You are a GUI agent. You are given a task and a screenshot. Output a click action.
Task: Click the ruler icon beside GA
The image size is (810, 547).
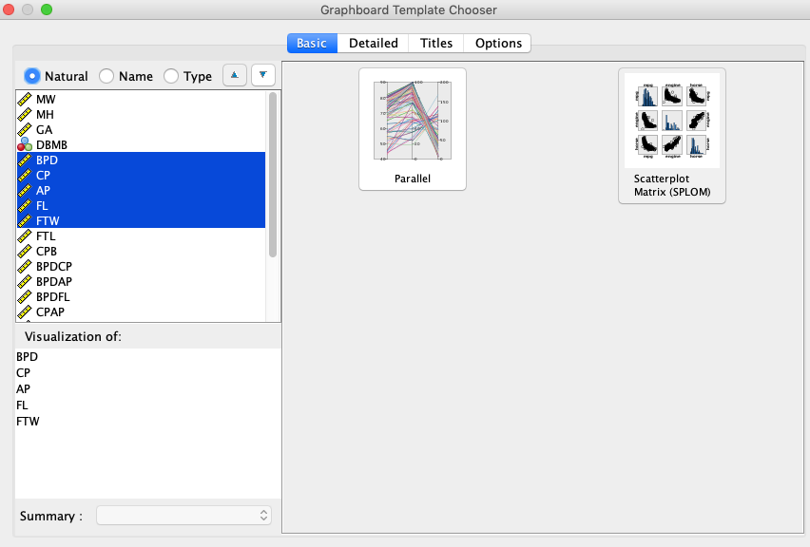(25, 129)
